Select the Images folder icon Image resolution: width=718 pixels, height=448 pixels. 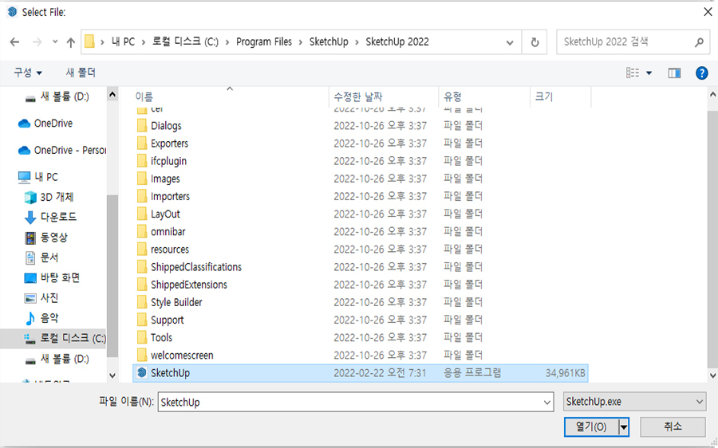[x=142, y=179]
